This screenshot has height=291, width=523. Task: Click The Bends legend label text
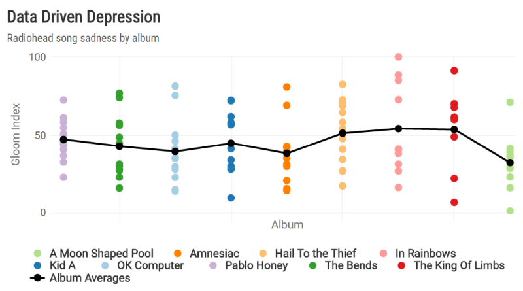[x=351, y=265]
